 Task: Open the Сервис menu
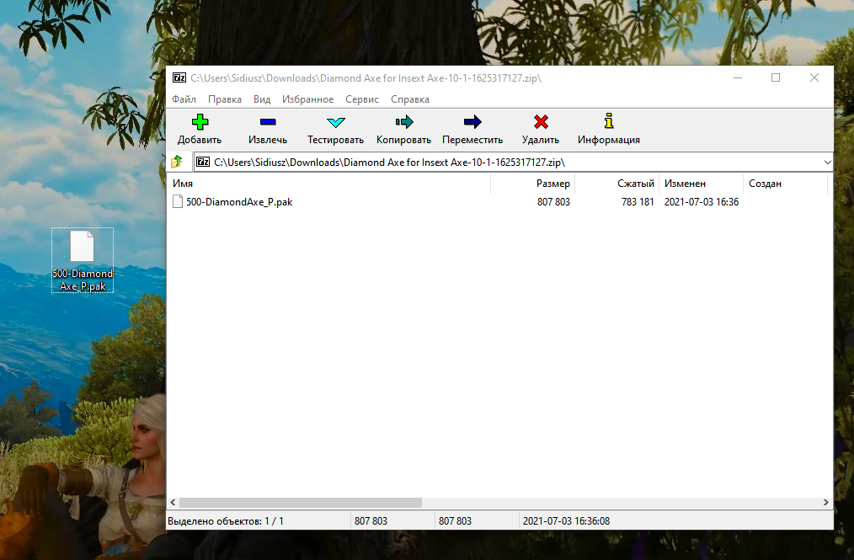362,99
